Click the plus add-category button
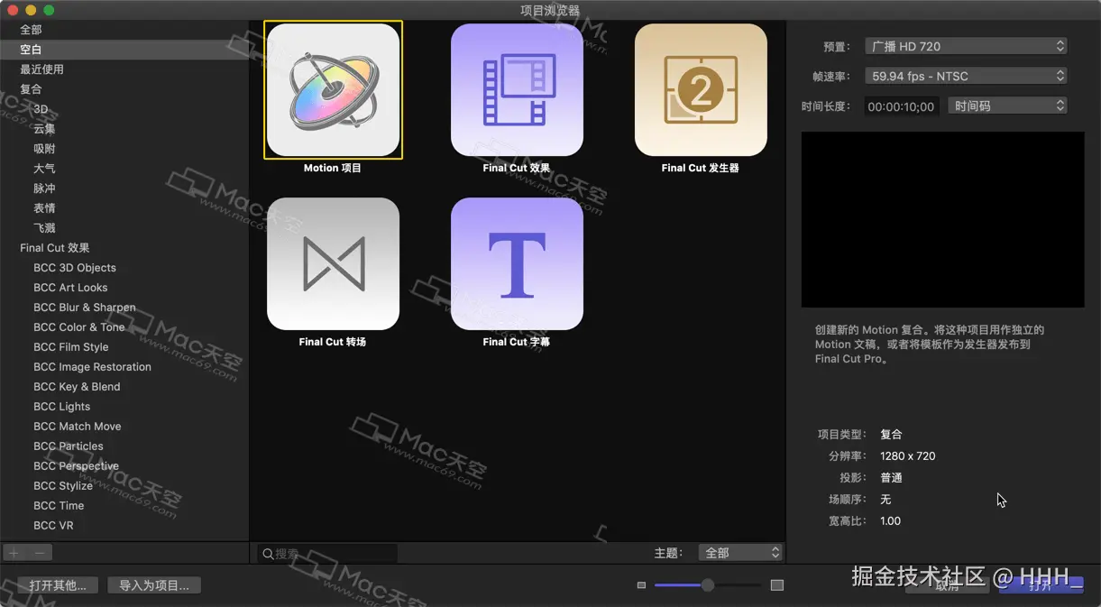Screen dimensions: 1101x607 pos(14,553)
